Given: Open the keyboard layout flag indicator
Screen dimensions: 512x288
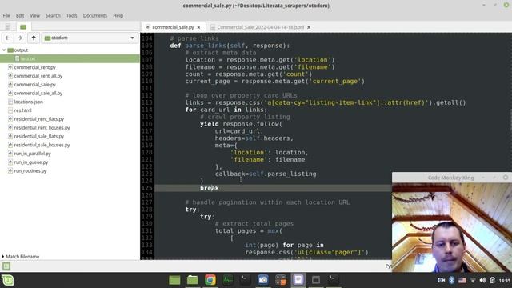Looking at the screenshot, I should coord(462,280).
